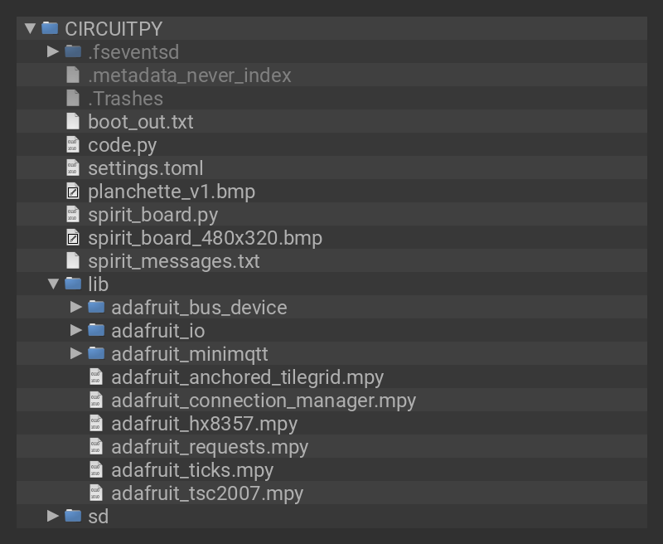Select the .metadata_never_index hidden file
The width and height of the screenshot is (663, 544).
[189, 75]
